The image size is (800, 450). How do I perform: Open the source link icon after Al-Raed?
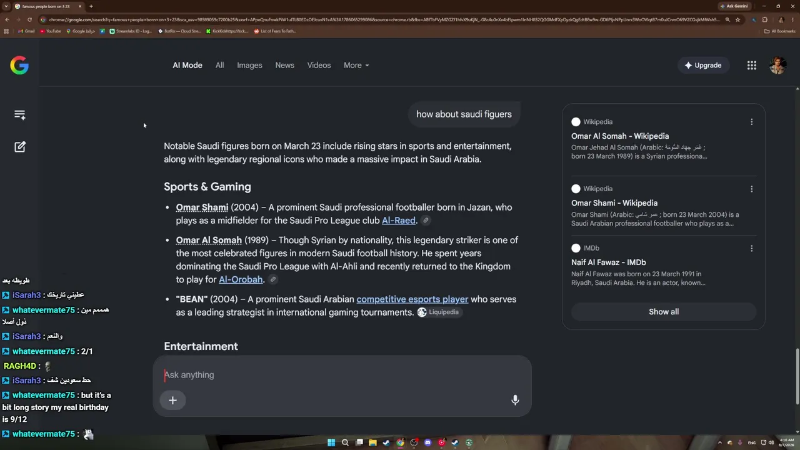point(426,221)
